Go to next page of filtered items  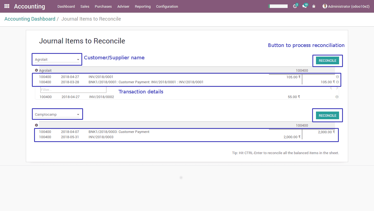tap(337, 88)
